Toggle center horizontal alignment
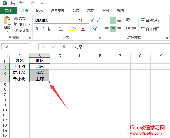 [x=113, y=29]
